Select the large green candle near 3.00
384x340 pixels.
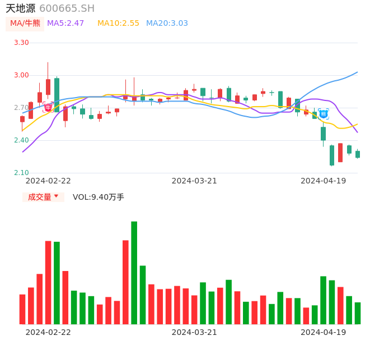(57, 95)
